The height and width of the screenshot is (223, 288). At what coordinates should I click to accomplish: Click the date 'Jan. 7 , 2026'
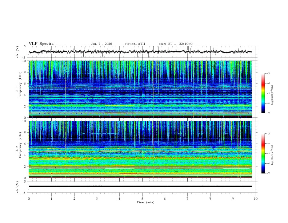(x=101, y=44)
